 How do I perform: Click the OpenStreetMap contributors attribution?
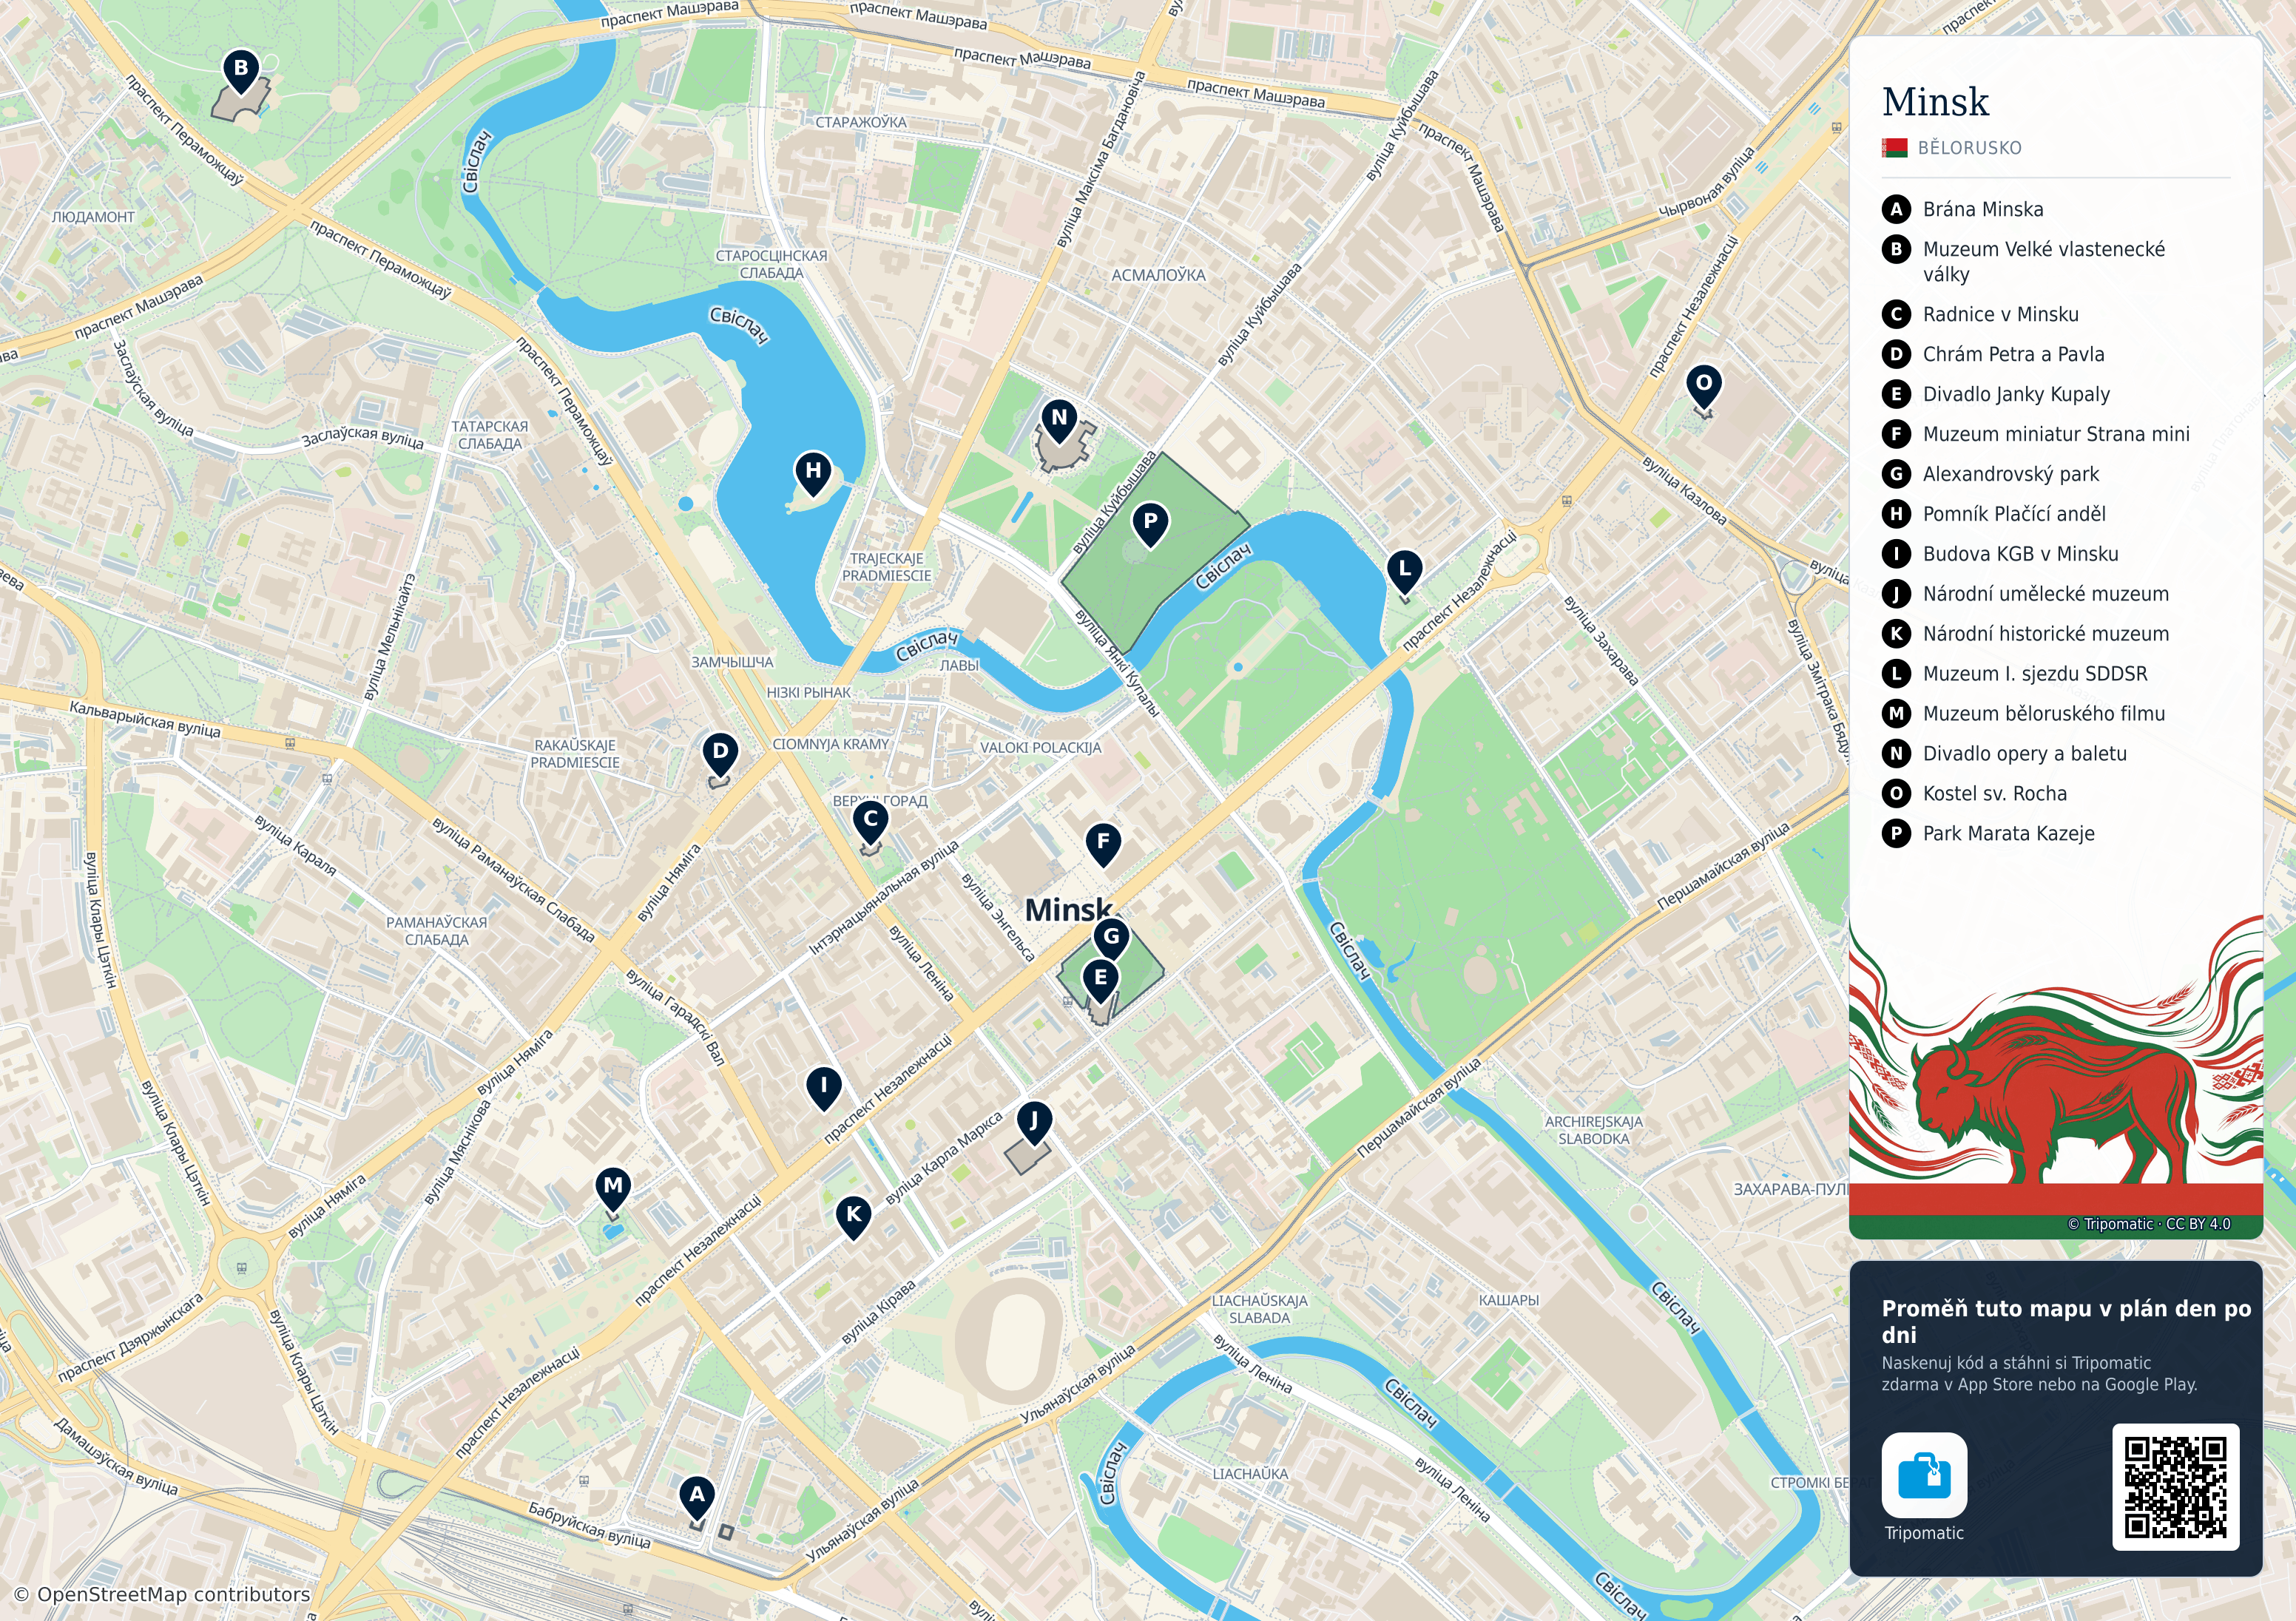[x=162, y=1595]
